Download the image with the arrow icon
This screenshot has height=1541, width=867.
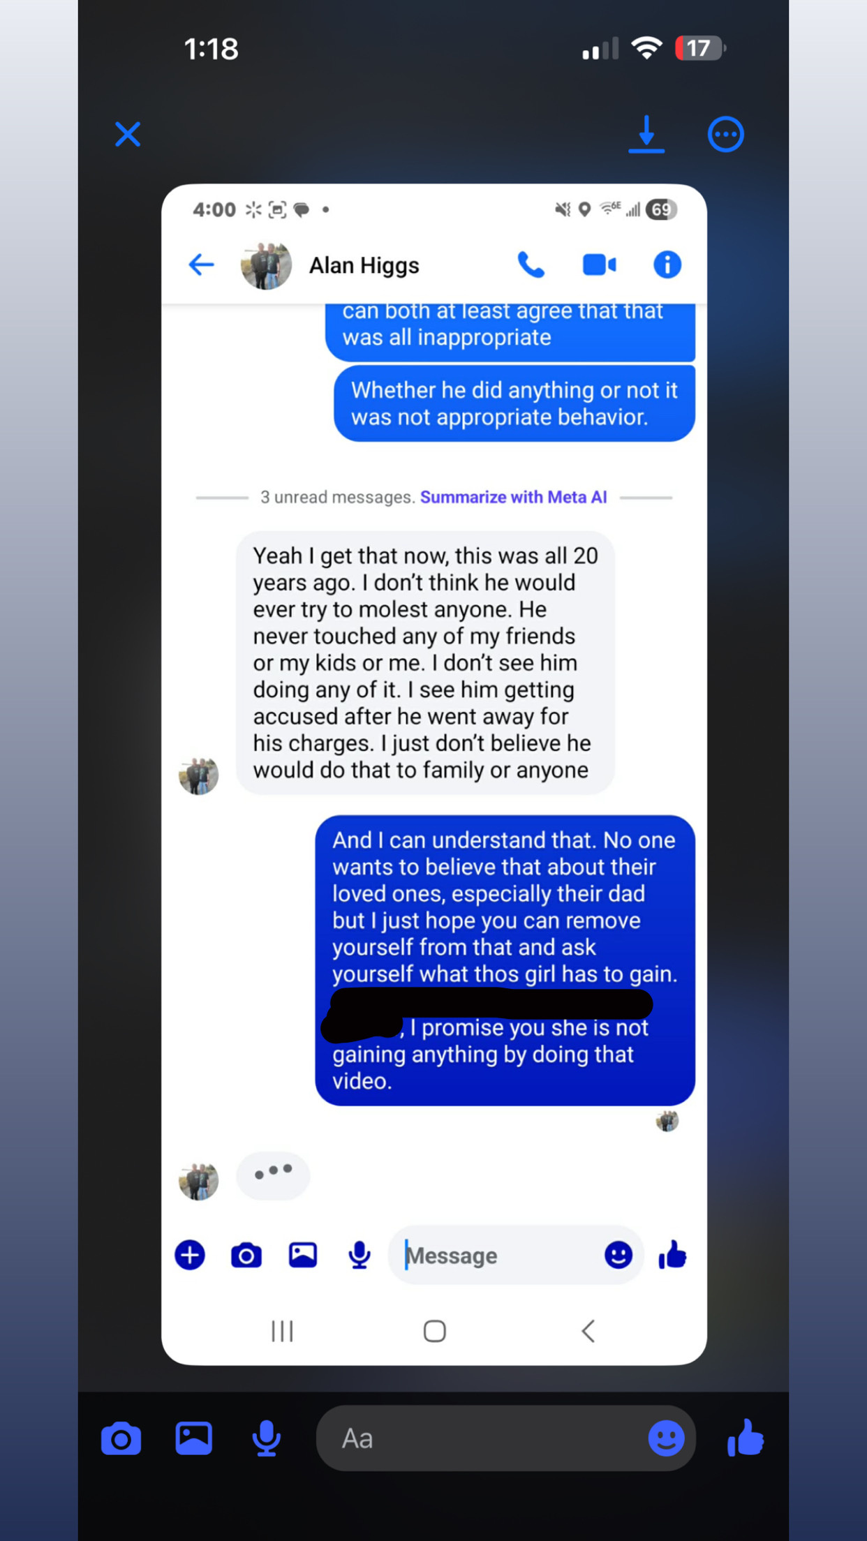[x=646, y=134]
